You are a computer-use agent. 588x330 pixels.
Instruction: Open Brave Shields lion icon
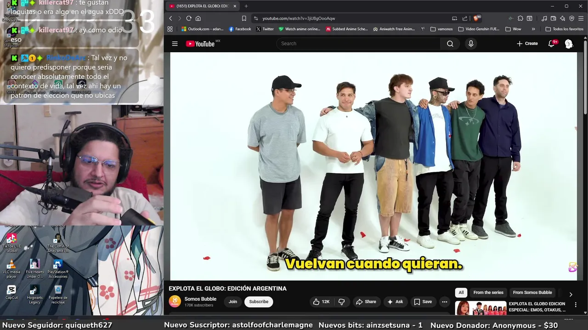point(476,18)
